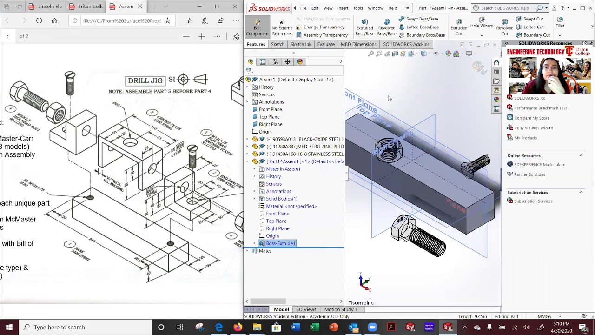The height and width of the screenshot is (335, 595).
Task: Choose Swept Boss/Base tool
Action: pos(418,19)
